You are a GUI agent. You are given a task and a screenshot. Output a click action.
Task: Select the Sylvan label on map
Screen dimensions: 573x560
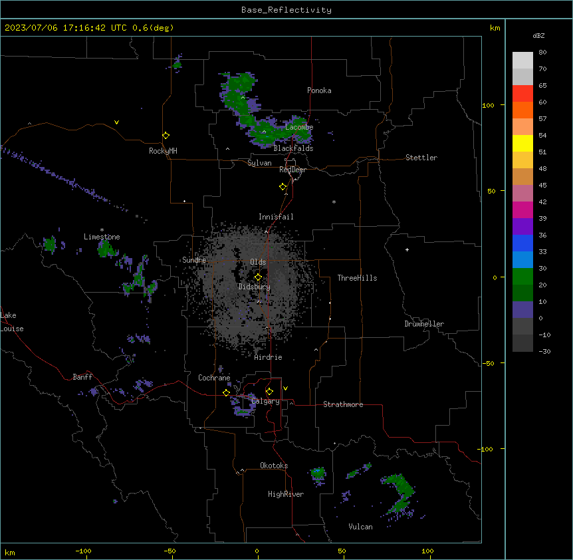[259, 163]
